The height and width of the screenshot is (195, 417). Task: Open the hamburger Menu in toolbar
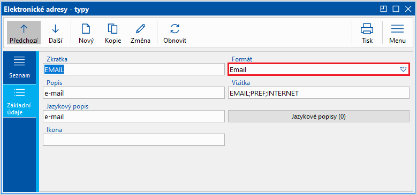[x=397, y=33]
